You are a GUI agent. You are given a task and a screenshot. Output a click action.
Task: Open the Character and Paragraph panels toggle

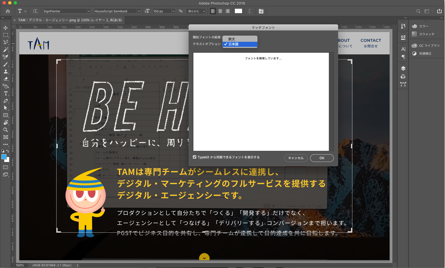pyautogui.click(x=261, y=11)
